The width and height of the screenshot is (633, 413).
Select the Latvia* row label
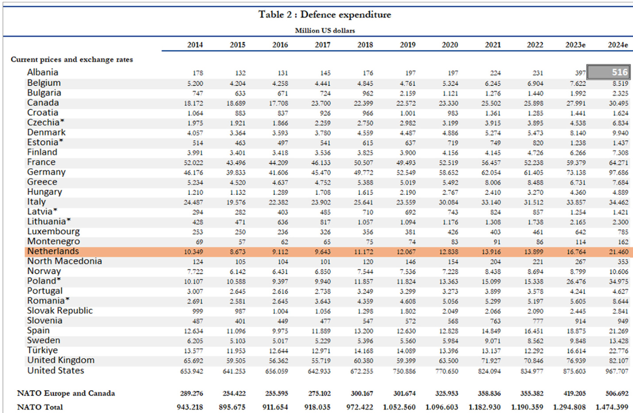(42, 212)
